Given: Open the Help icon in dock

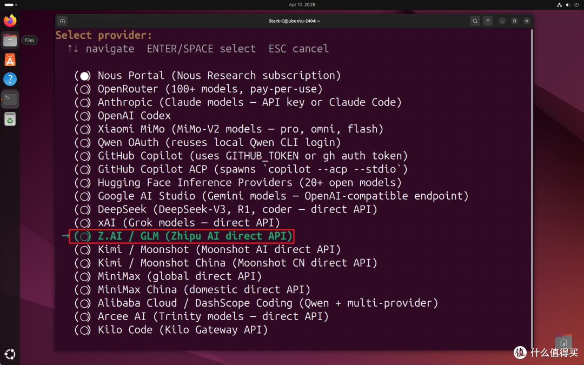Looking at the screenshot, I should click(x=10, y=79).
